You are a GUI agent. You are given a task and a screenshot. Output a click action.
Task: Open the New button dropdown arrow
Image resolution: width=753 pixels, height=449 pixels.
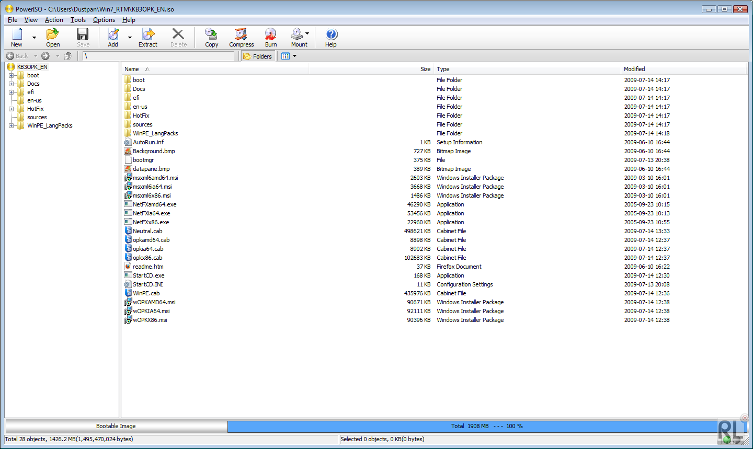click(x=34, y=38)
